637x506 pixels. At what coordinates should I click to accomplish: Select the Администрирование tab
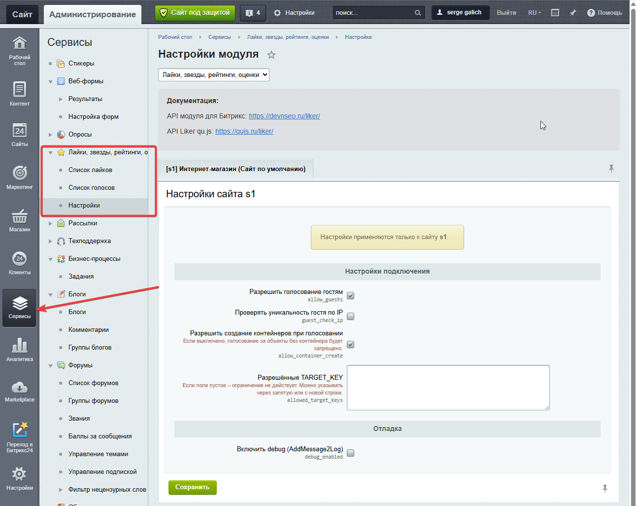[93, 14]
